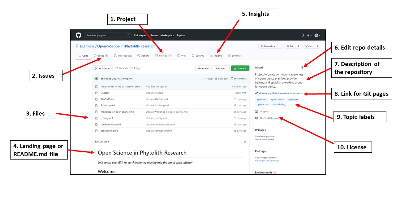
Task: Click the branch icon showing 1 branch
Action: [117, 68]
